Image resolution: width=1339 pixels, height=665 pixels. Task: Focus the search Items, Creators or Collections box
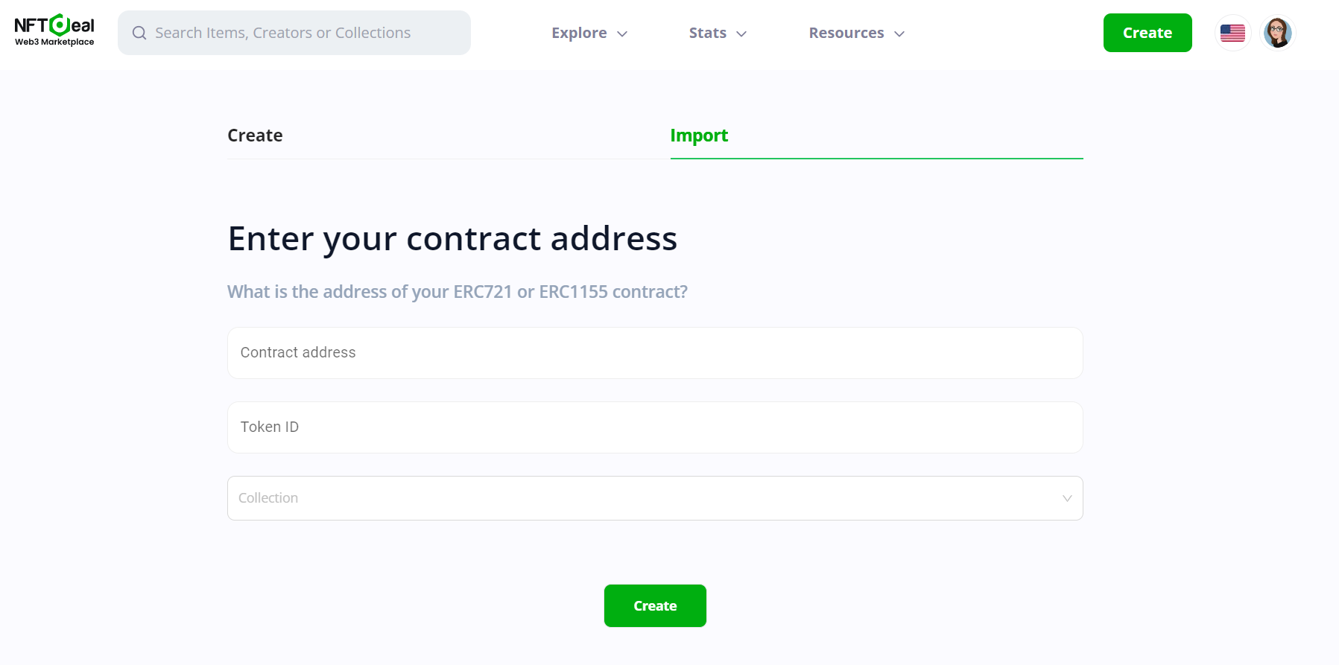pos(306,33)
